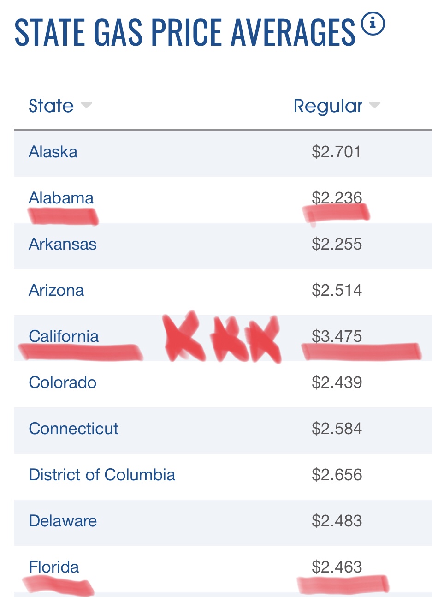Click California's $3.475 regular price
Screen dimensions: 432x597
tap(337, 336)
